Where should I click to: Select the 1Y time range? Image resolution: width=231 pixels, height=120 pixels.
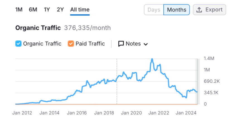click(x=47, y=10)
